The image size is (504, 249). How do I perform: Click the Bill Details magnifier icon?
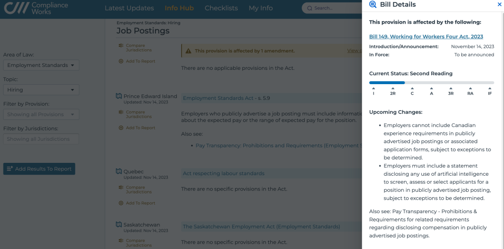373,4
